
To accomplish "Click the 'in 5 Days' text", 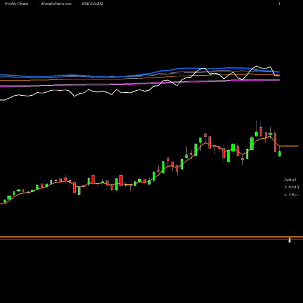I will point(291,195).
